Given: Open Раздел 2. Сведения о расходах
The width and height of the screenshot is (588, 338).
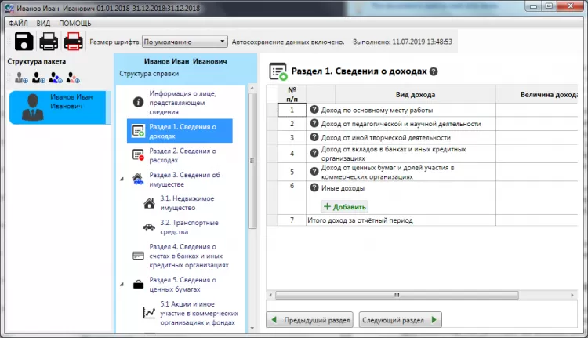Looking at the screenshot, I should pos(182,155).
